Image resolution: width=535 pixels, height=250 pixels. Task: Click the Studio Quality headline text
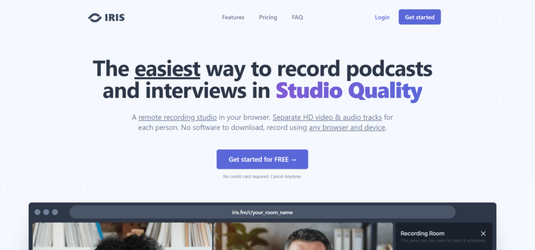pos(348,91)
